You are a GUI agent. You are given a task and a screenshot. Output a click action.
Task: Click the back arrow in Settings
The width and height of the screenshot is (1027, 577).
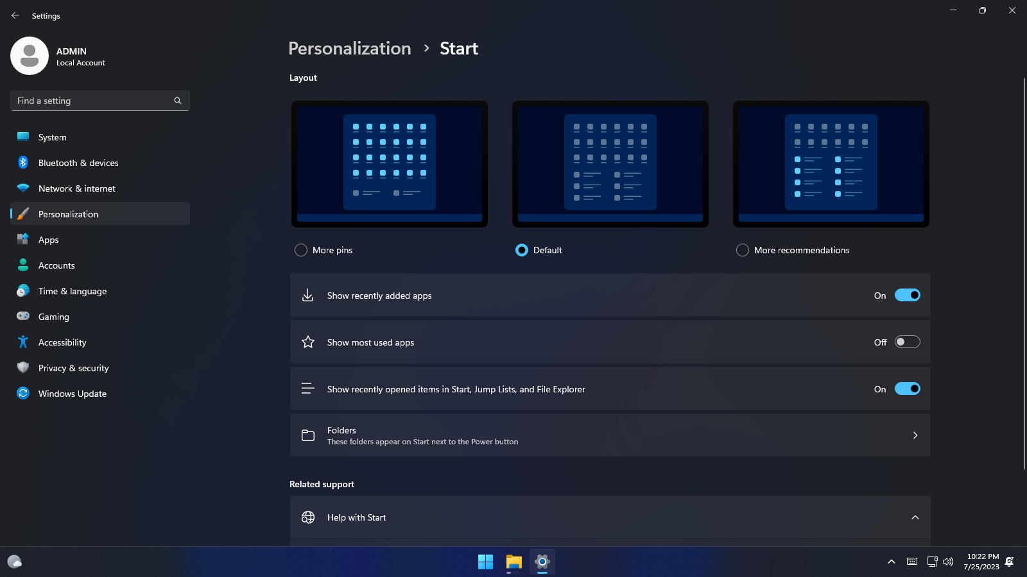click(x=15, y=15)
